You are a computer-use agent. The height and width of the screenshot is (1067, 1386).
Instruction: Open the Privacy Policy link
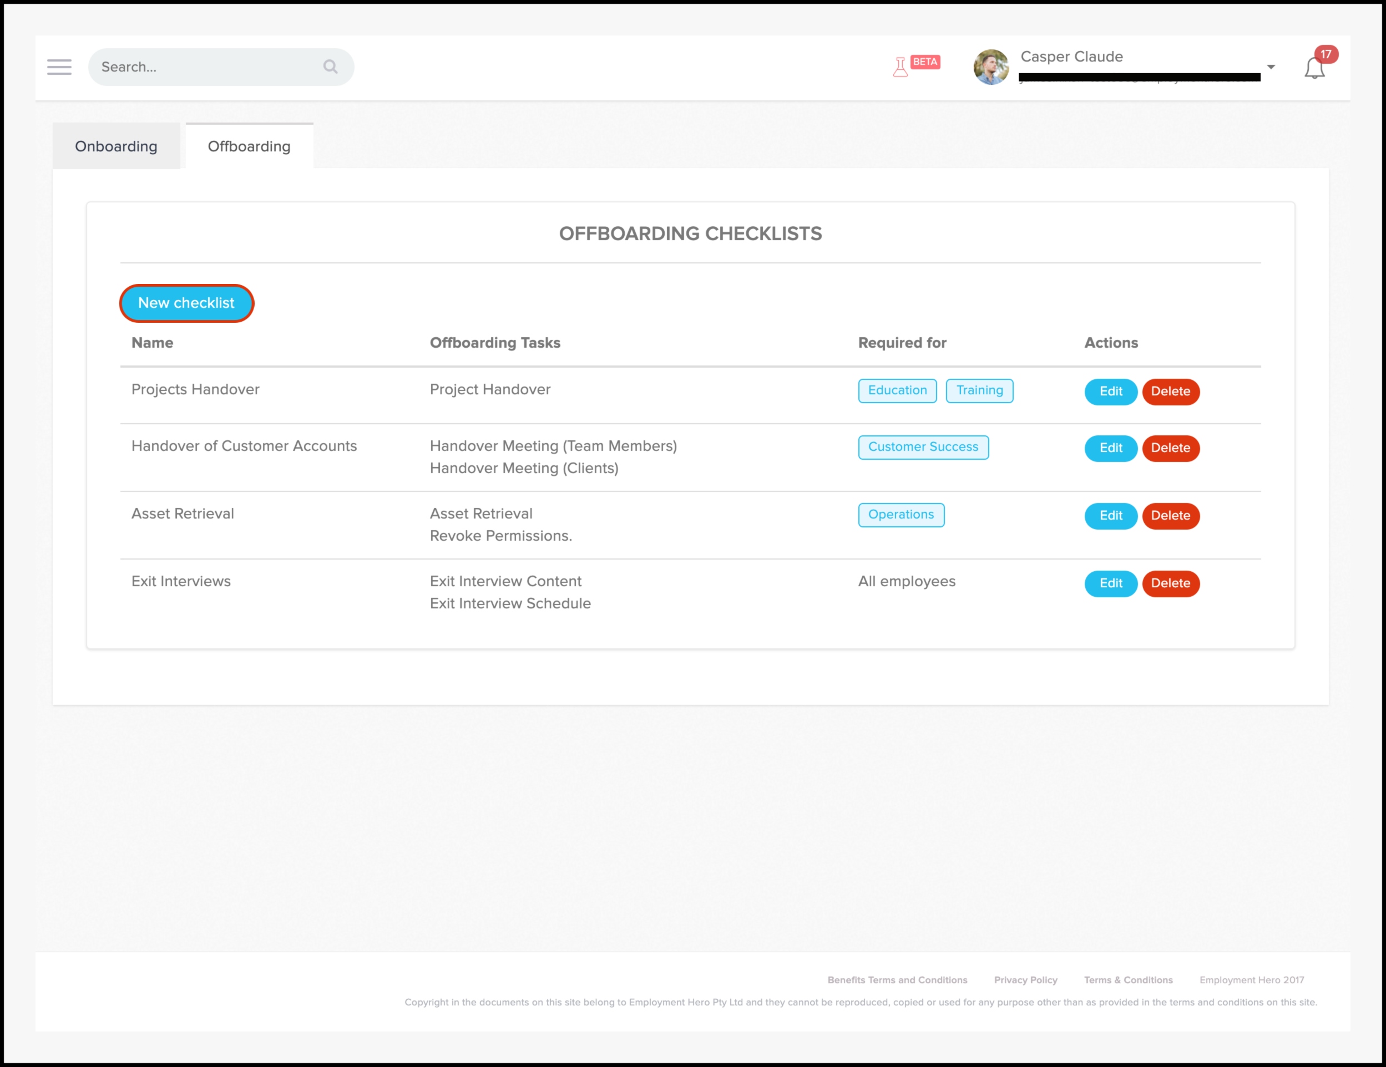(1025, 979)
